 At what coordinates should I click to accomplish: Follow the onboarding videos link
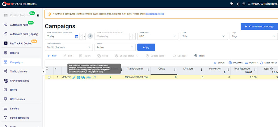pyautogui.click(x=155, y=14)
